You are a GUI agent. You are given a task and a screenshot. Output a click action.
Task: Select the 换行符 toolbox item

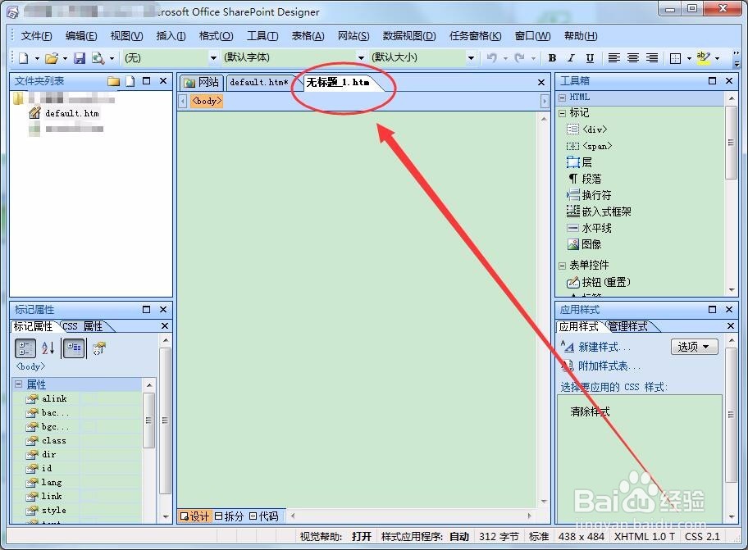589,195
